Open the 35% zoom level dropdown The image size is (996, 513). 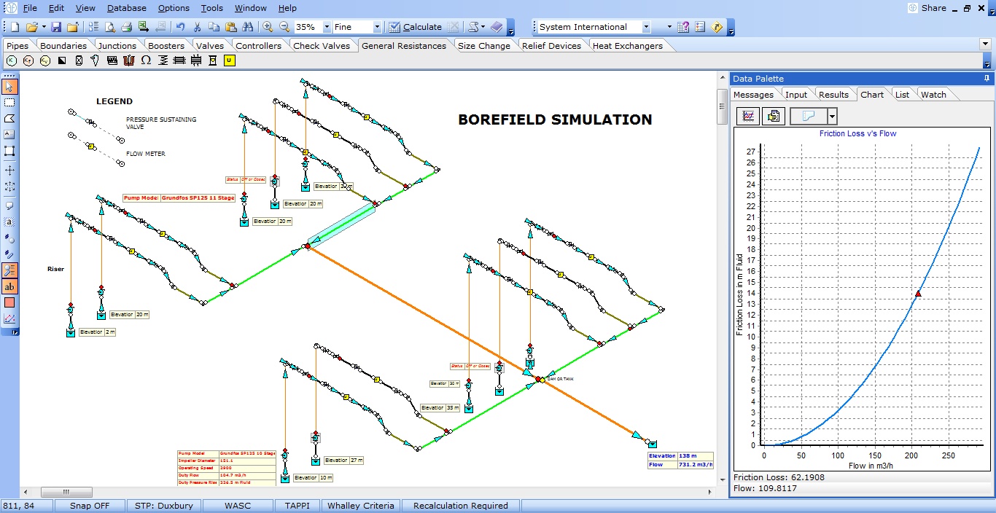(x=326, y=27)
